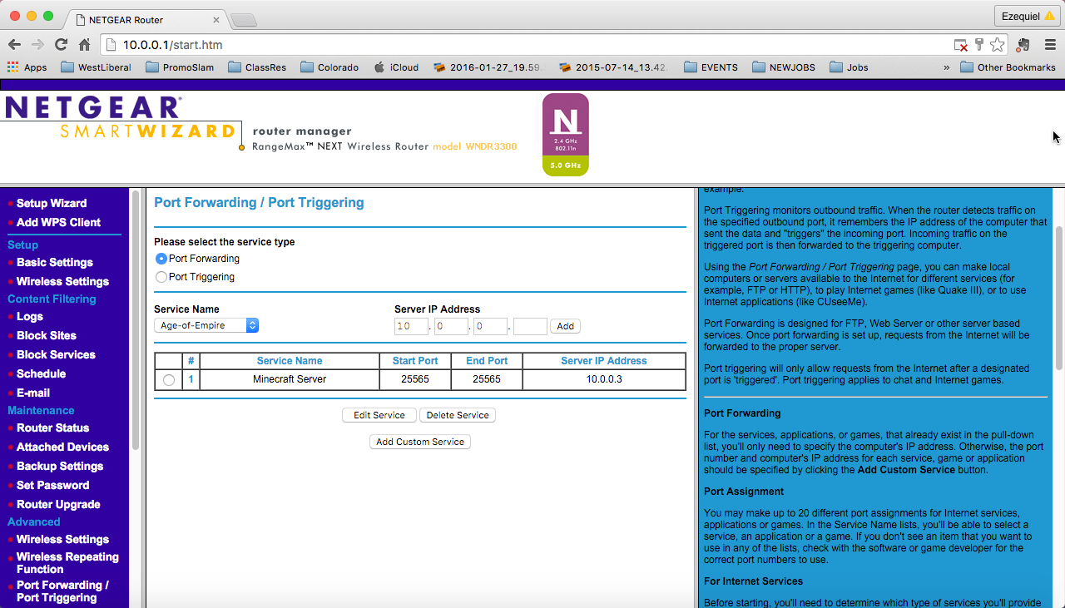Open the PromoSlam bookmarks folder
The width and height of the screenshot is (1065, 608).
[x=181, y=67]
